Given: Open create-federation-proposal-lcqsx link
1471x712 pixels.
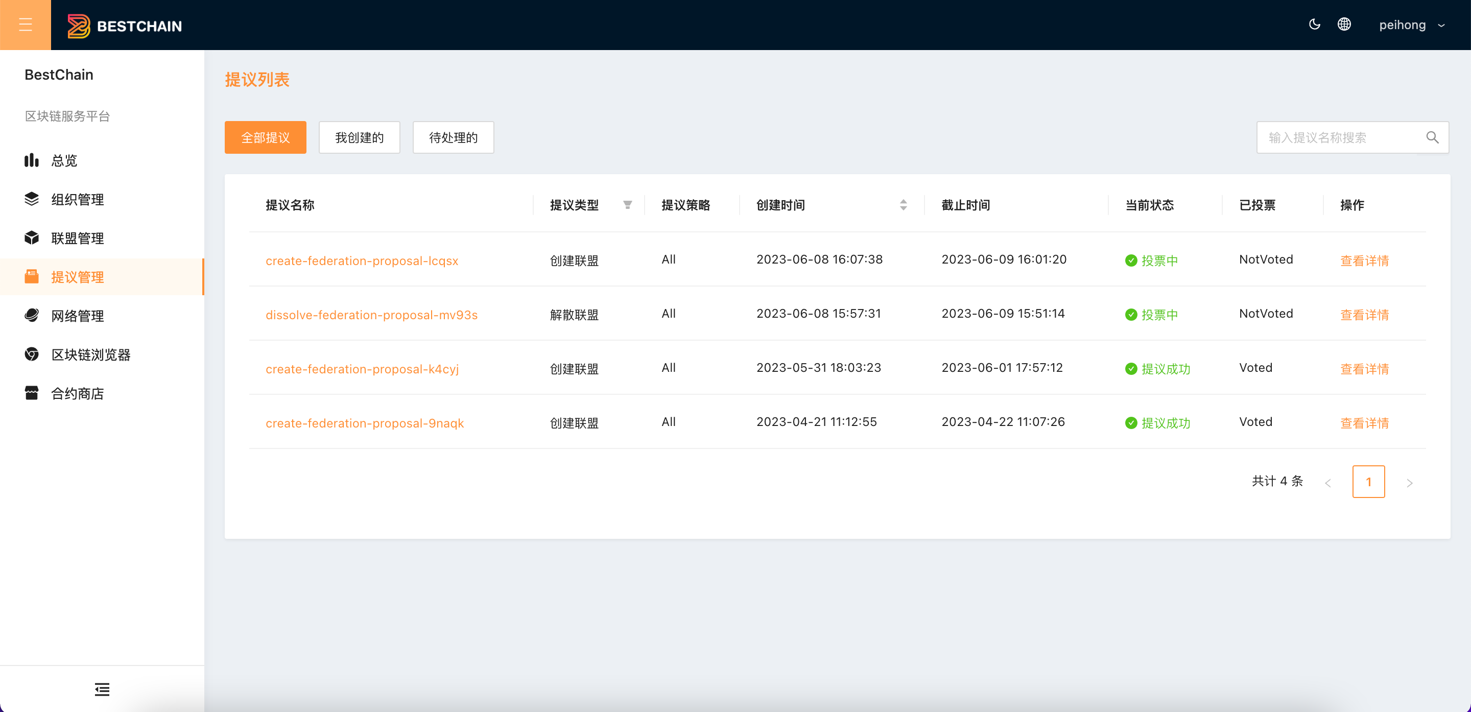Looking at the screenshot, I should [x=362, y=260].
